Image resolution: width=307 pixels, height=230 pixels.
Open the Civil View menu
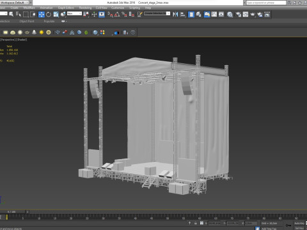click(102, 8)
